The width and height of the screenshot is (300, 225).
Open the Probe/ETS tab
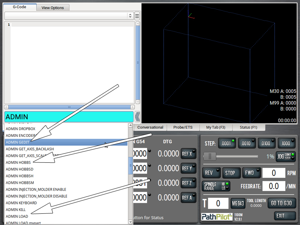(x=183, y=127)
